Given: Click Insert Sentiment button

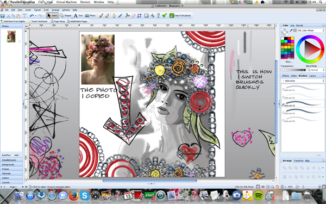Looking at the screenshot, I should [38, 21].
